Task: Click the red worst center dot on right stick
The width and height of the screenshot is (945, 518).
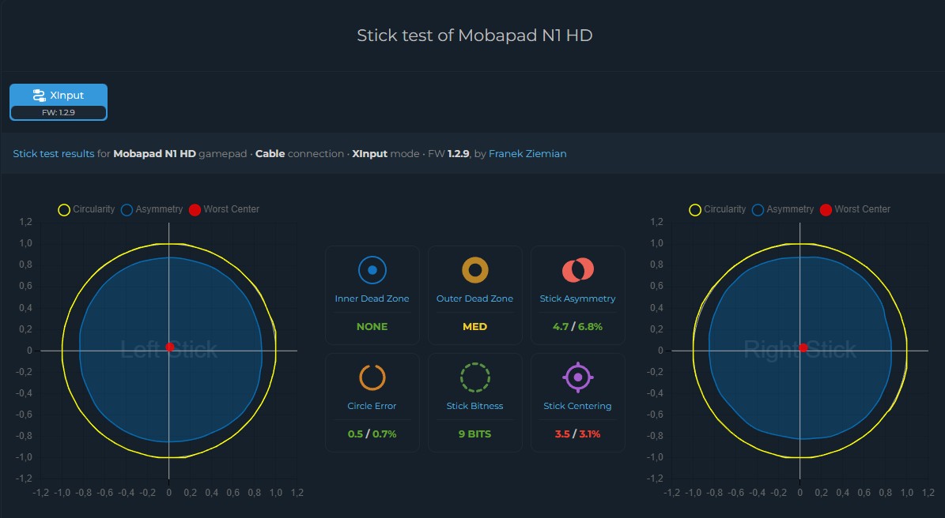Action: pyautogui.click(x=803, y=347)
